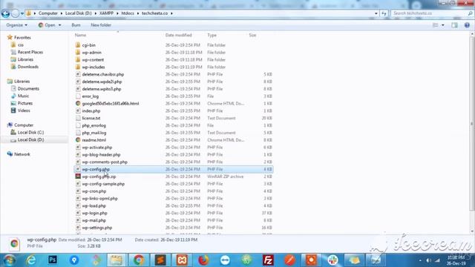Screen dimensions: 475x267
Task: Click the Explorer Forward arrow button
Action: [x=15, y=13]
